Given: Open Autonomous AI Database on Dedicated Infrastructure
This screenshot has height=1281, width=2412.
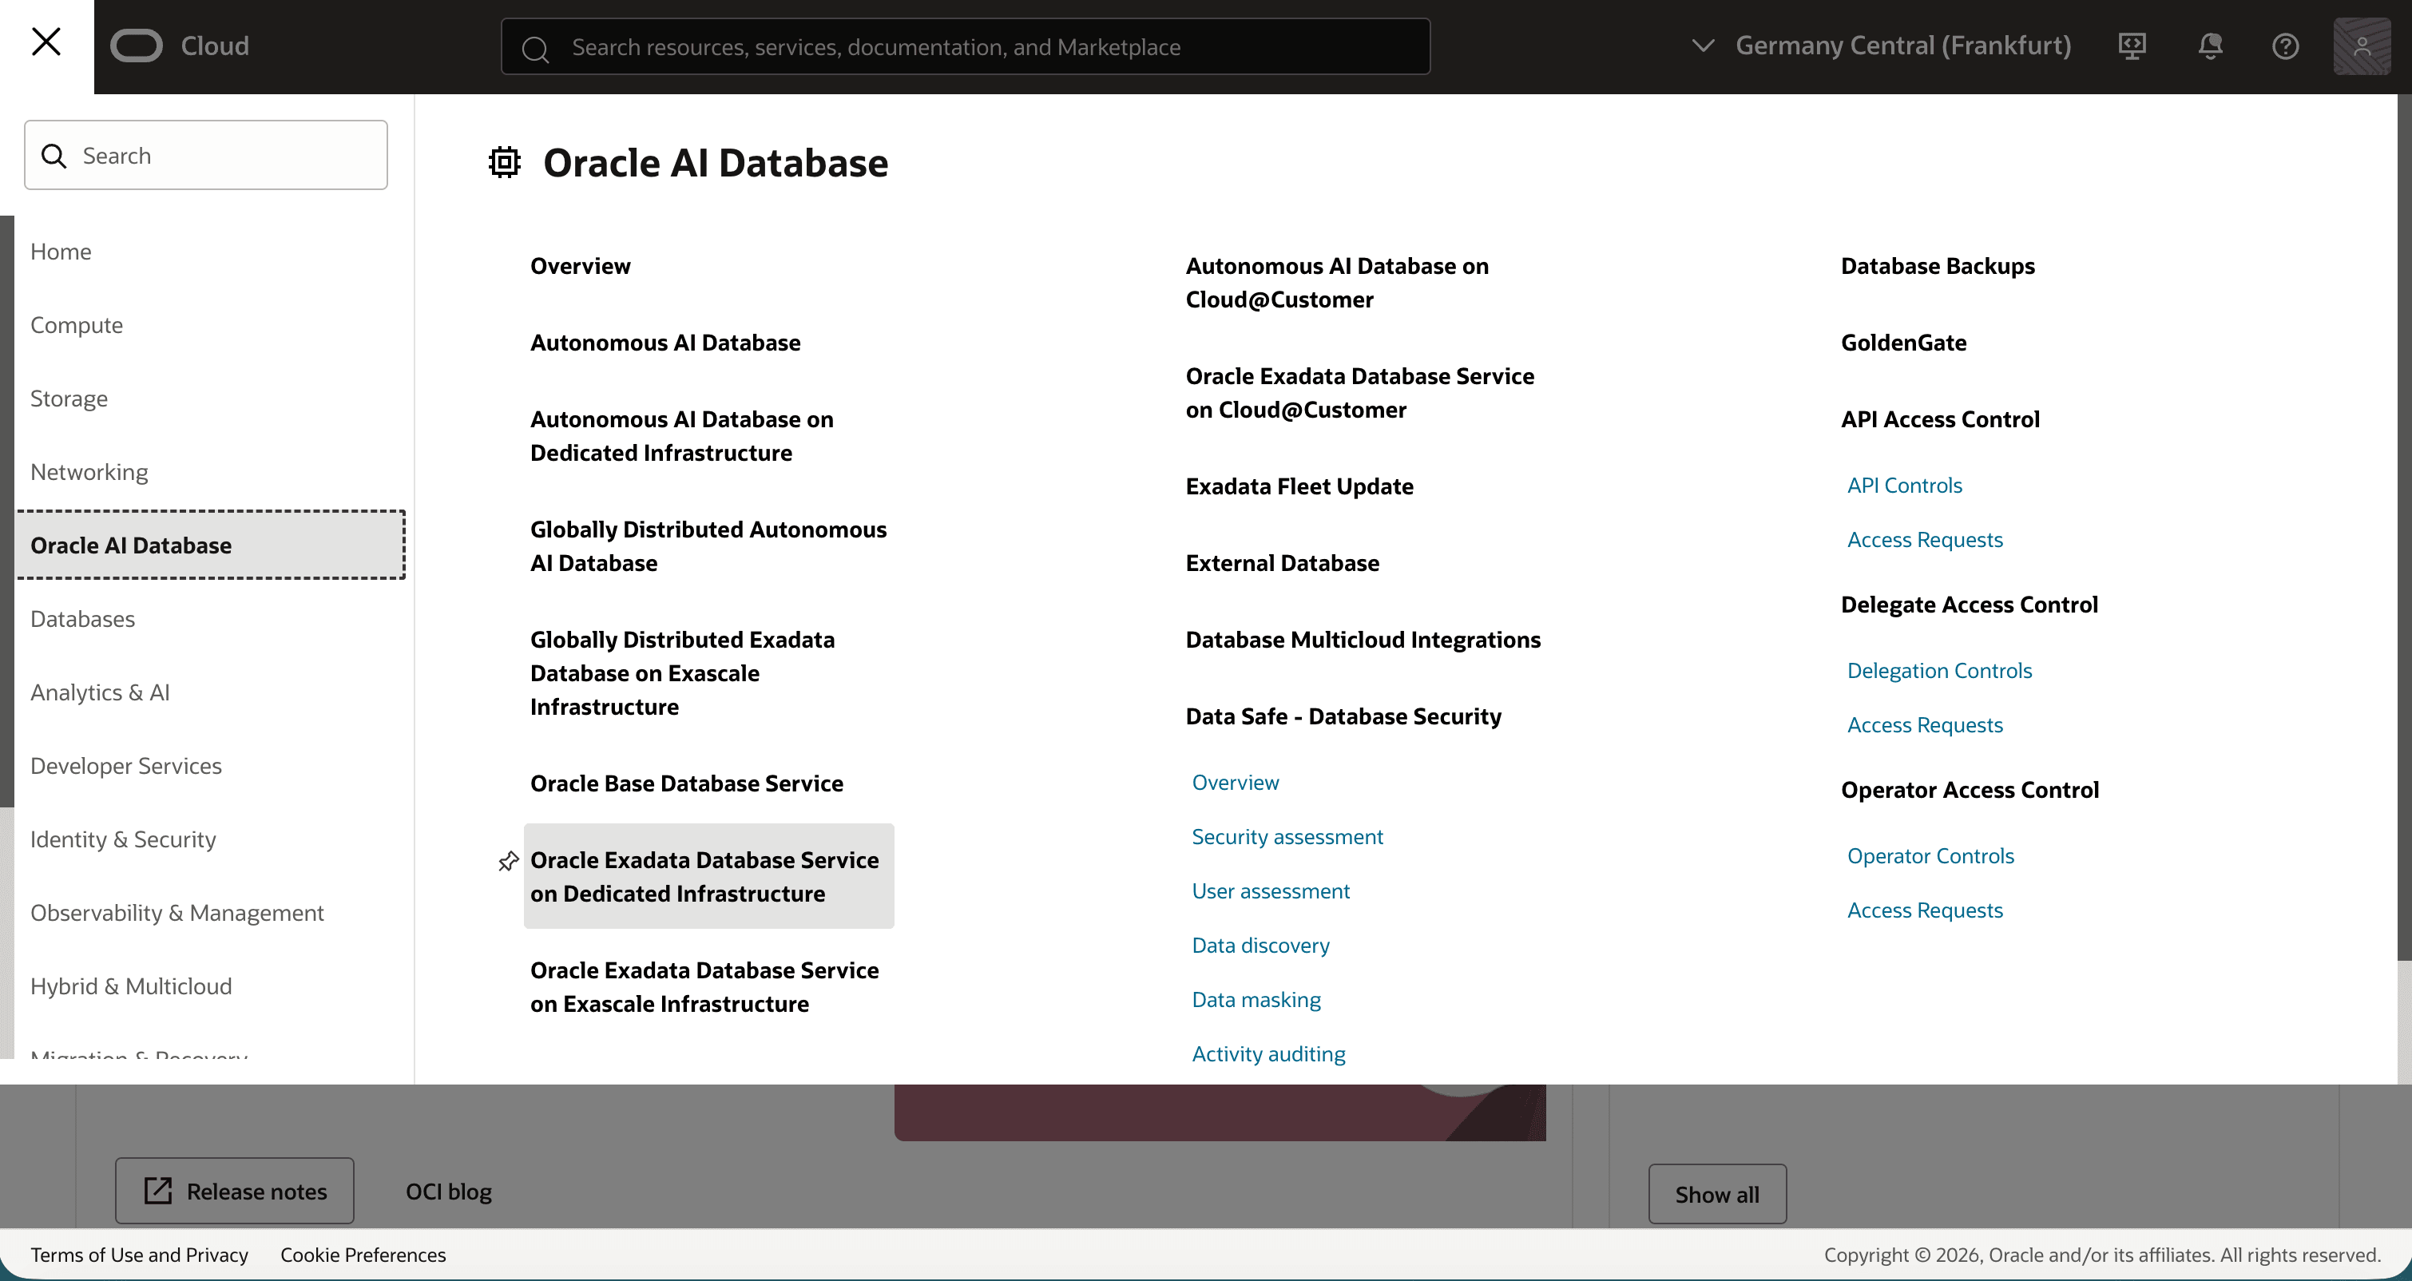Looking at the screenshot, I should click(x=681, y=436).
